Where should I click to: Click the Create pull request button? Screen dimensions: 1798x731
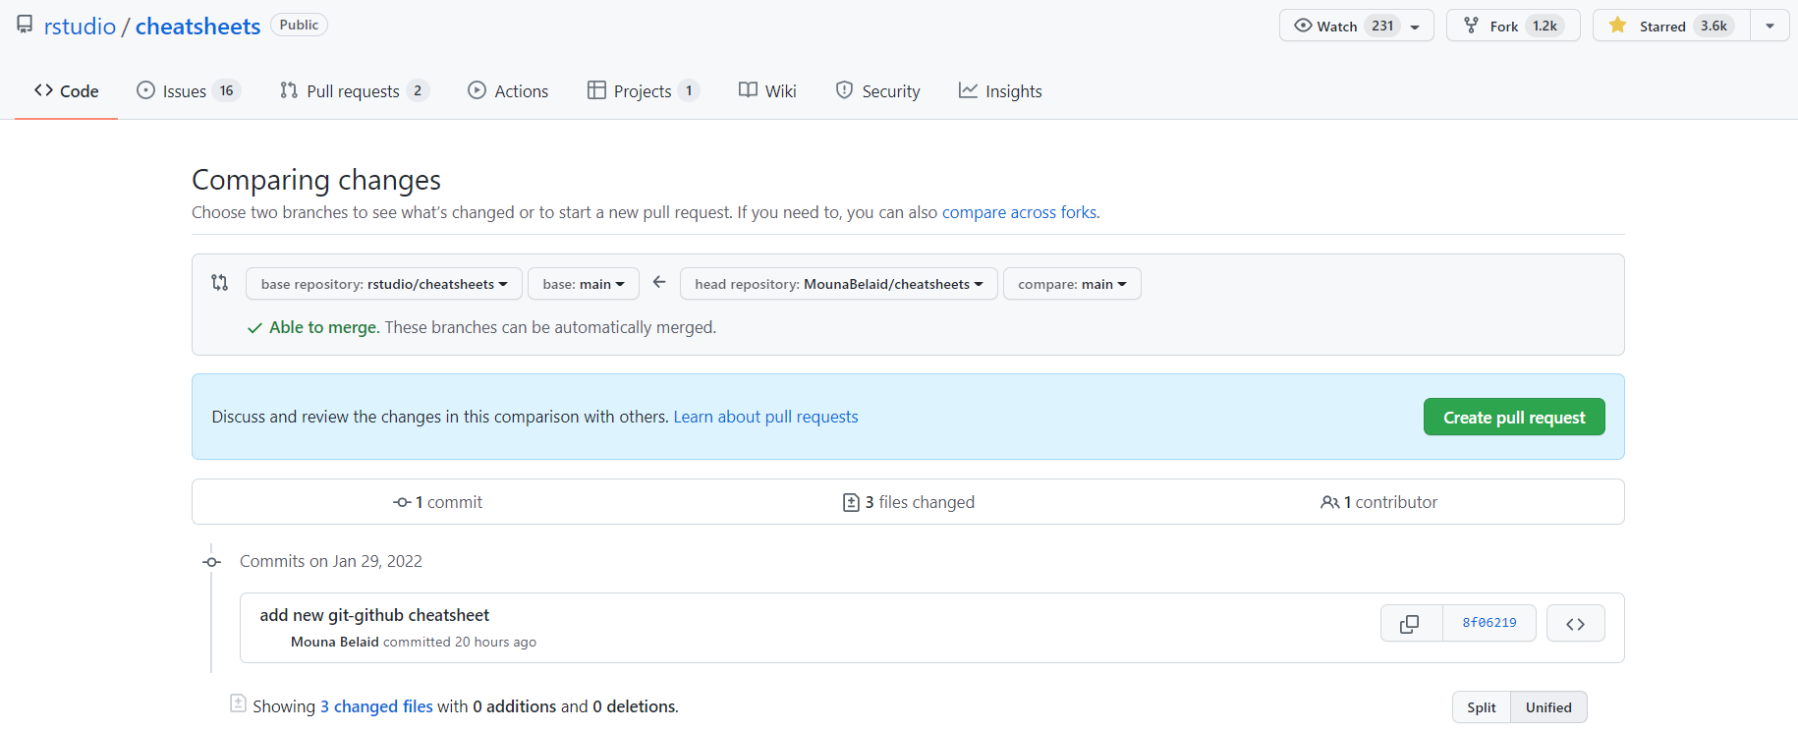point(1514,417)
